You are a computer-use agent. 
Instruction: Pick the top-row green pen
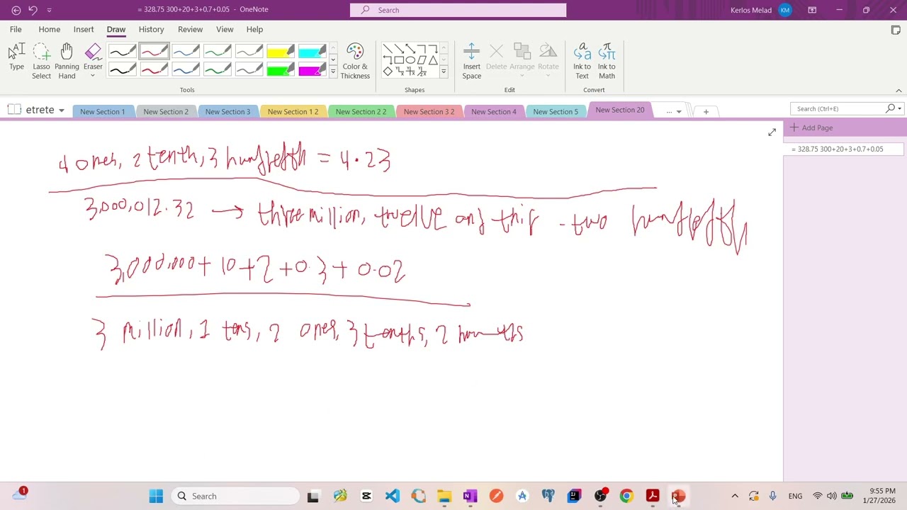click(x=218, y=52)
